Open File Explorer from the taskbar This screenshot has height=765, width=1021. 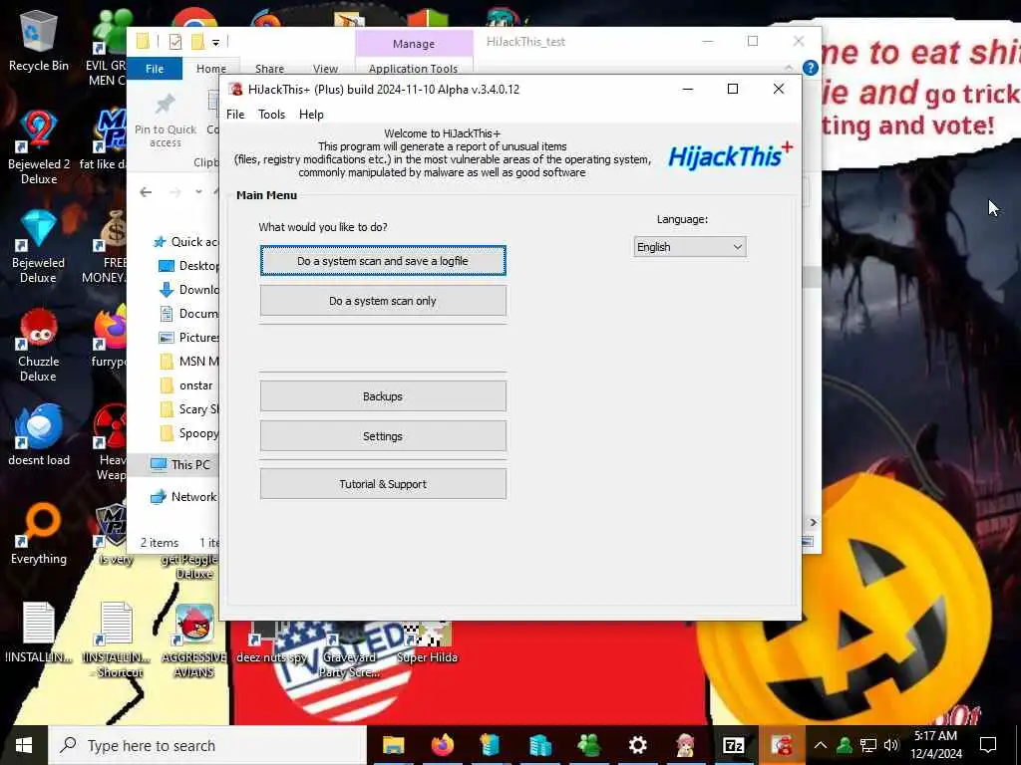pos(393,745)
